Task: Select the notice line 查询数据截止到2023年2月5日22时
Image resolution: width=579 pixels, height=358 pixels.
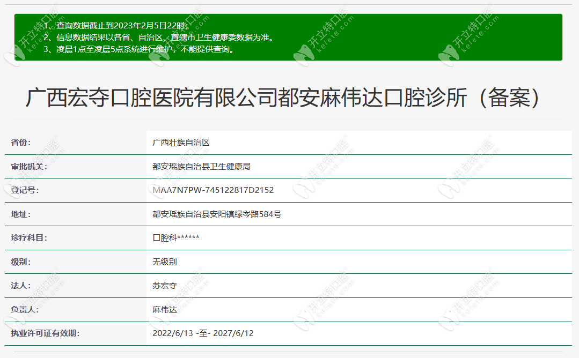Action: click(116, 25)
